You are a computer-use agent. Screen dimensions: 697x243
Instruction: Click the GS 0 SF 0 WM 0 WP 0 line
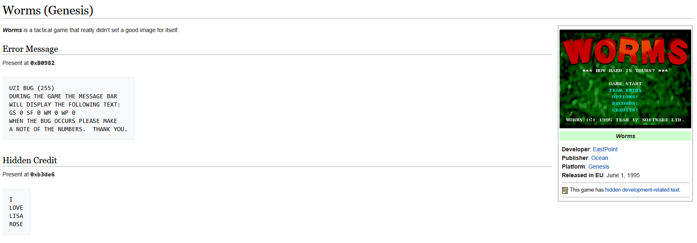[x=42, y=113]
